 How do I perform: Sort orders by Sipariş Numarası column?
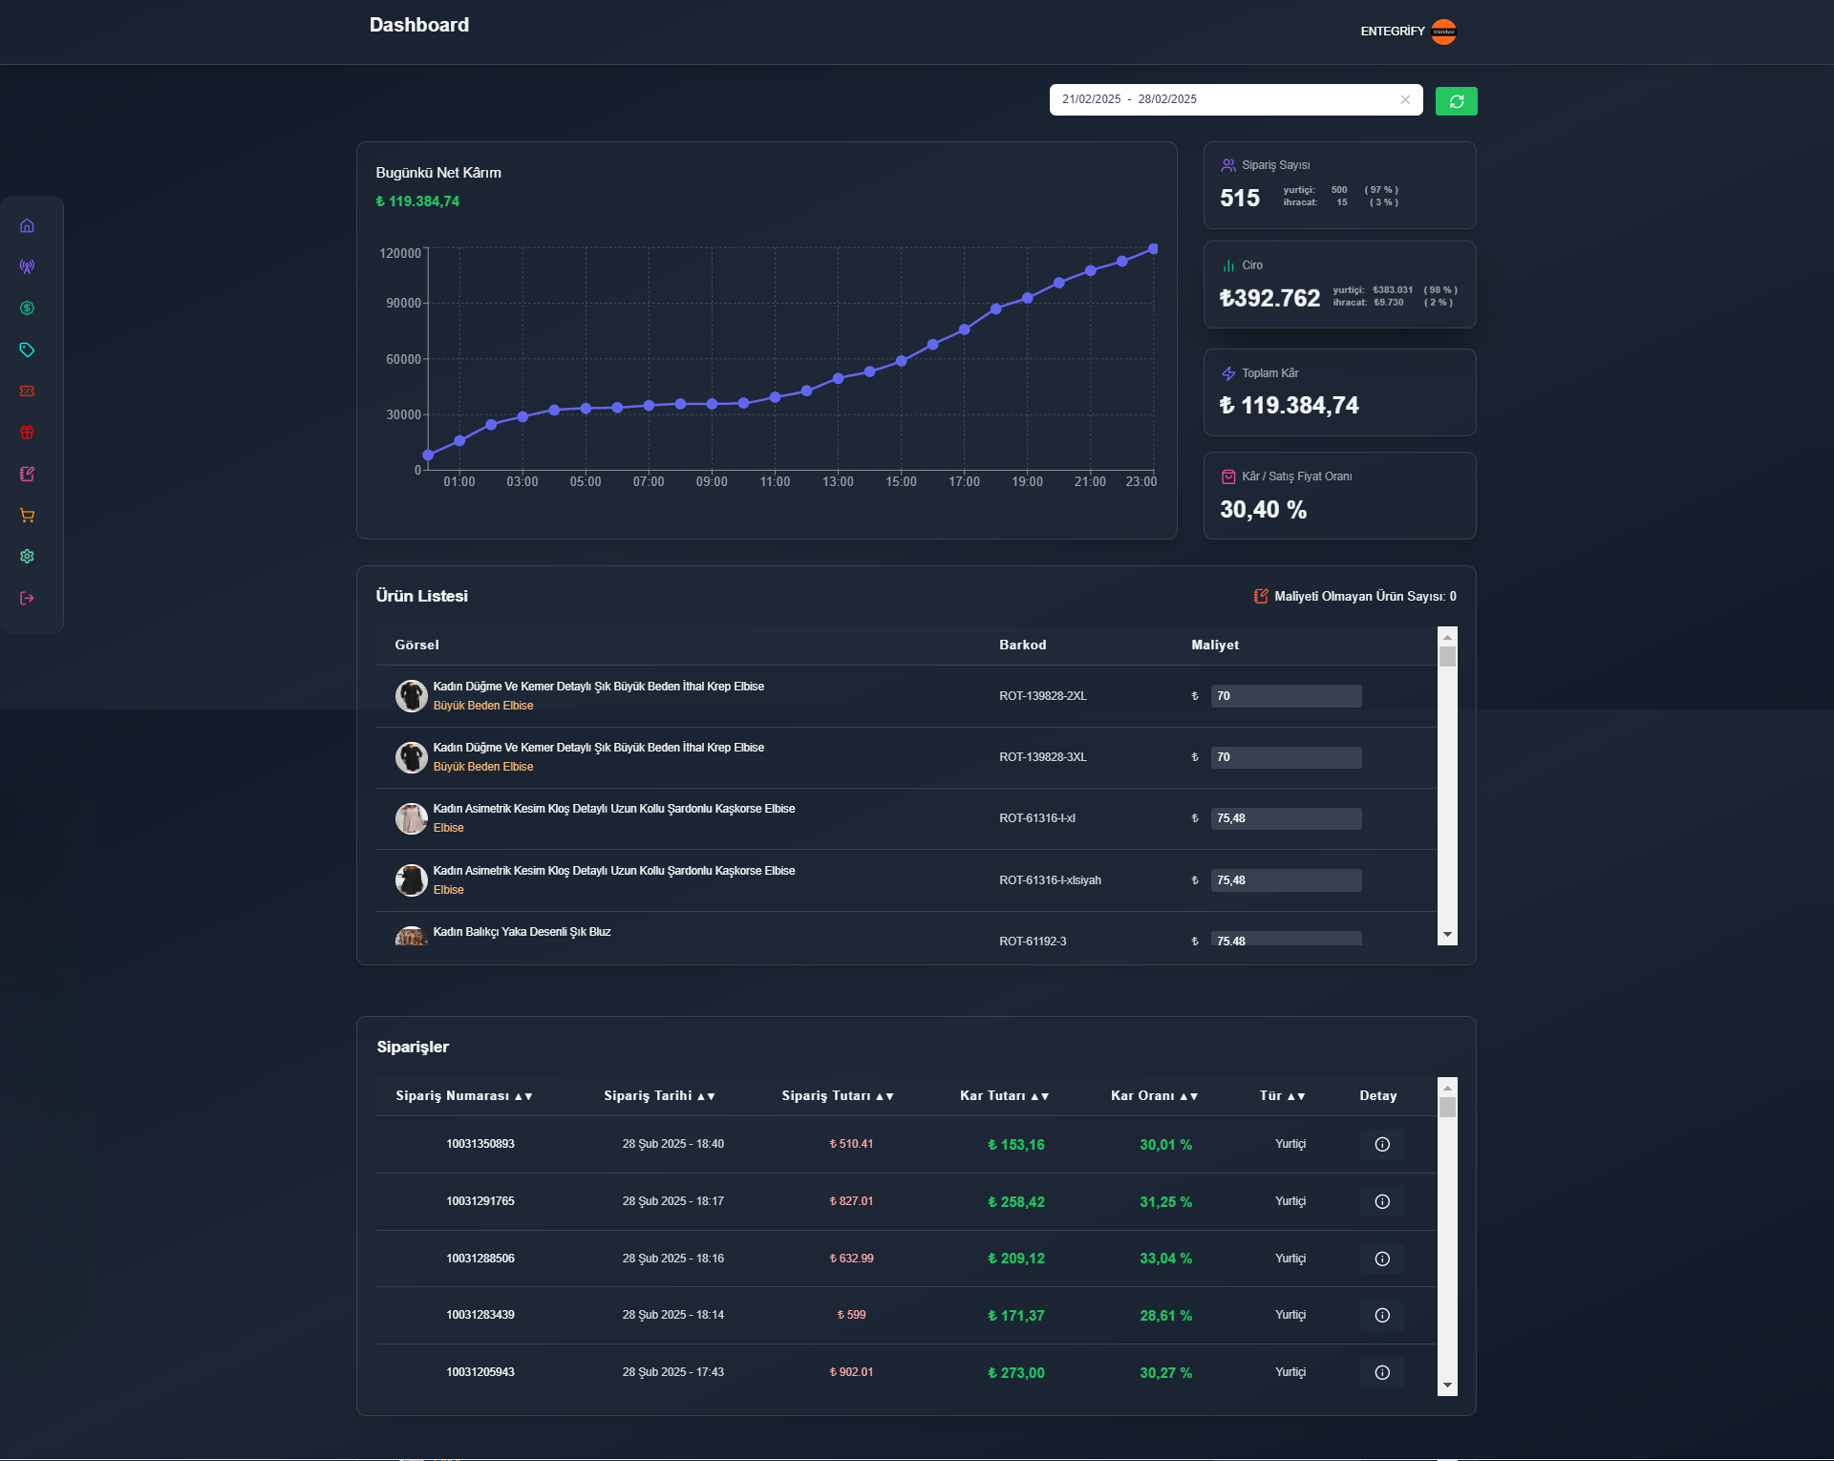(463, 1095)
